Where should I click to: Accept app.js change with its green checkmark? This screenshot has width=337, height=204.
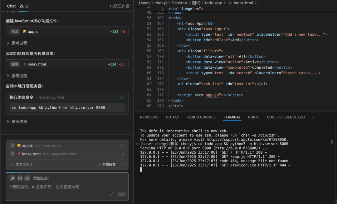(x=123, y=146)
